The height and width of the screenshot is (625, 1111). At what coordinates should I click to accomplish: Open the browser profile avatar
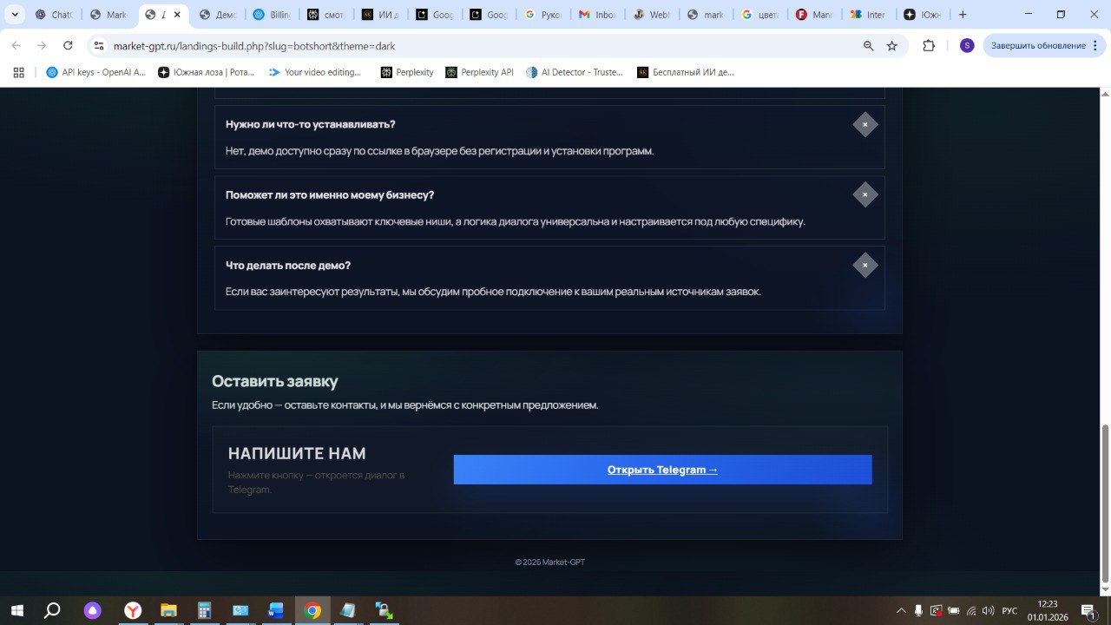(966, 45)
